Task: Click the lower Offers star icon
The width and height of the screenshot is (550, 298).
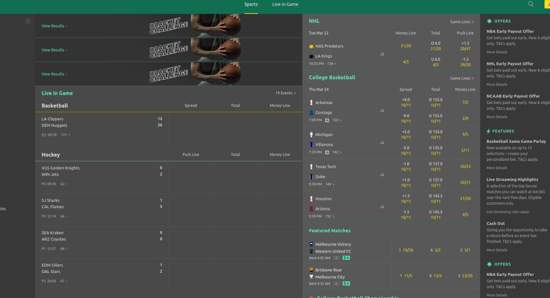Action: tap(489, 264)
